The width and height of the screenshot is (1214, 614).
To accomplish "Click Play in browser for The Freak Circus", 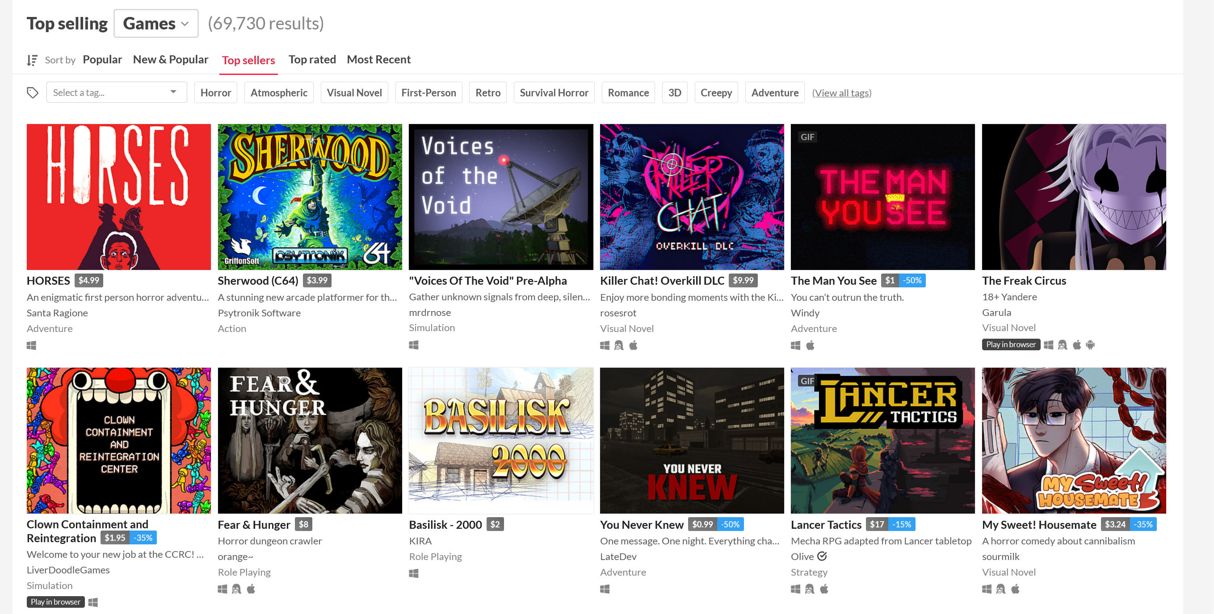I will [1010, 344].
